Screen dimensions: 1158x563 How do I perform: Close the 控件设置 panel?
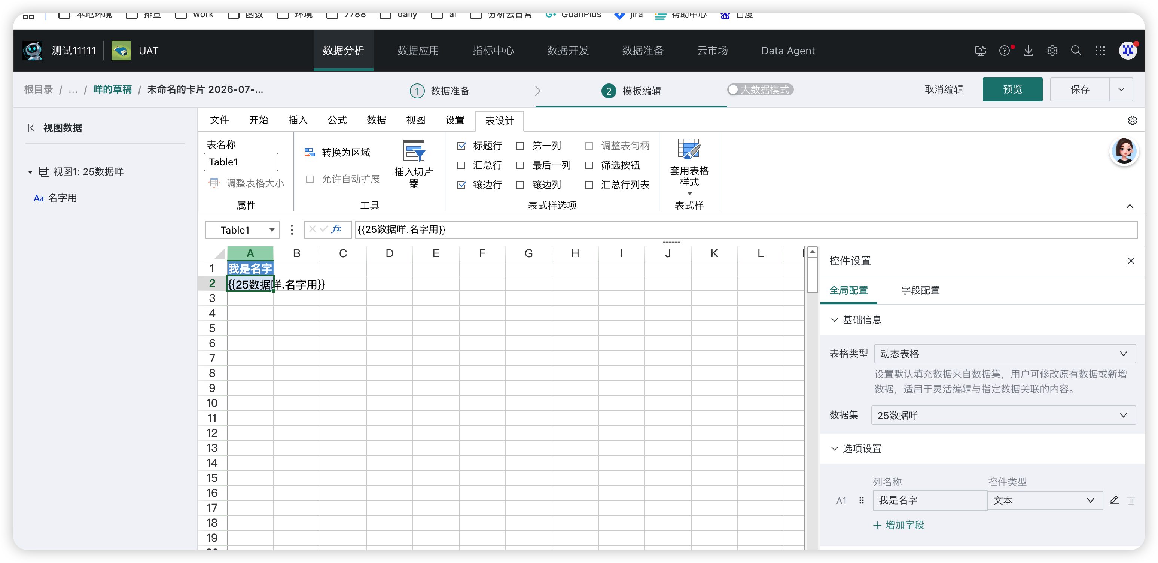point(1131,261)
